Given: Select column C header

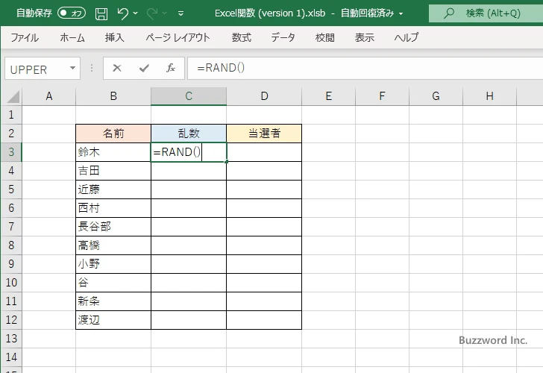Looking at the screenshot, I should coord(189,96).
